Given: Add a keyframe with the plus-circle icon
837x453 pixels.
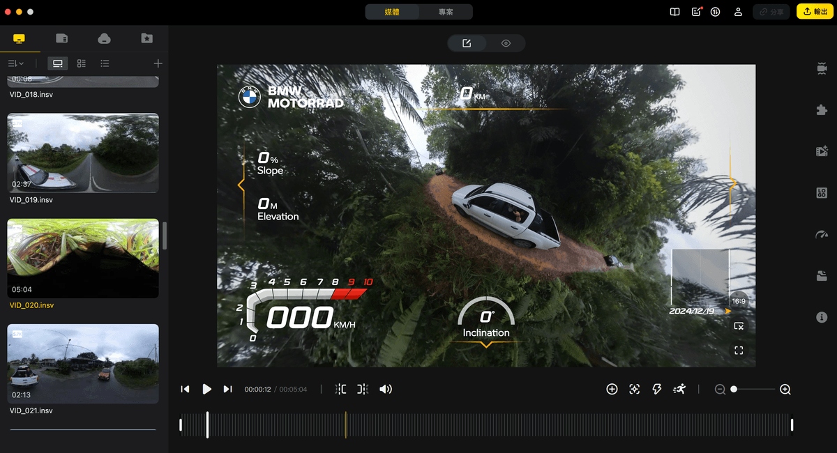Looking at the screenshot, I should [x=612, y=389].
